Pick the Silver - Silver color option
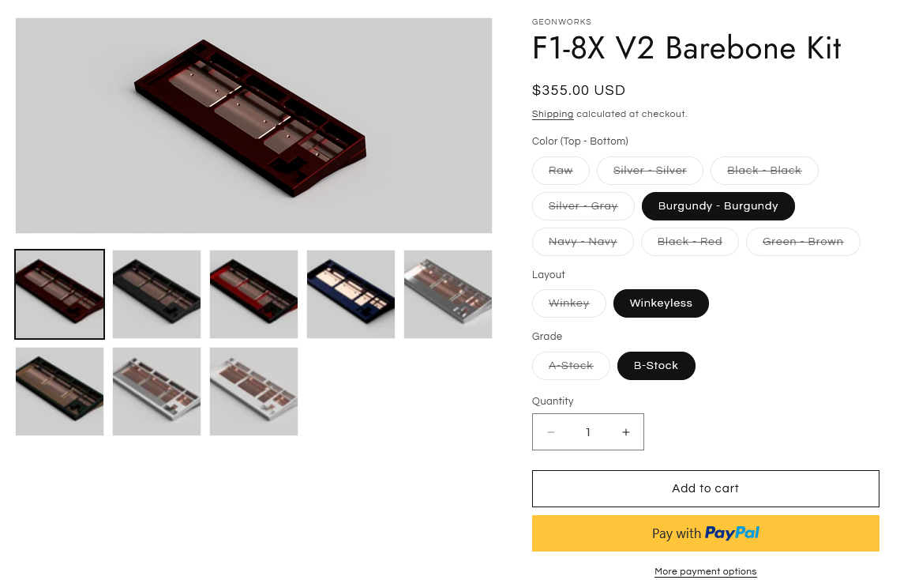 (650, 171)
